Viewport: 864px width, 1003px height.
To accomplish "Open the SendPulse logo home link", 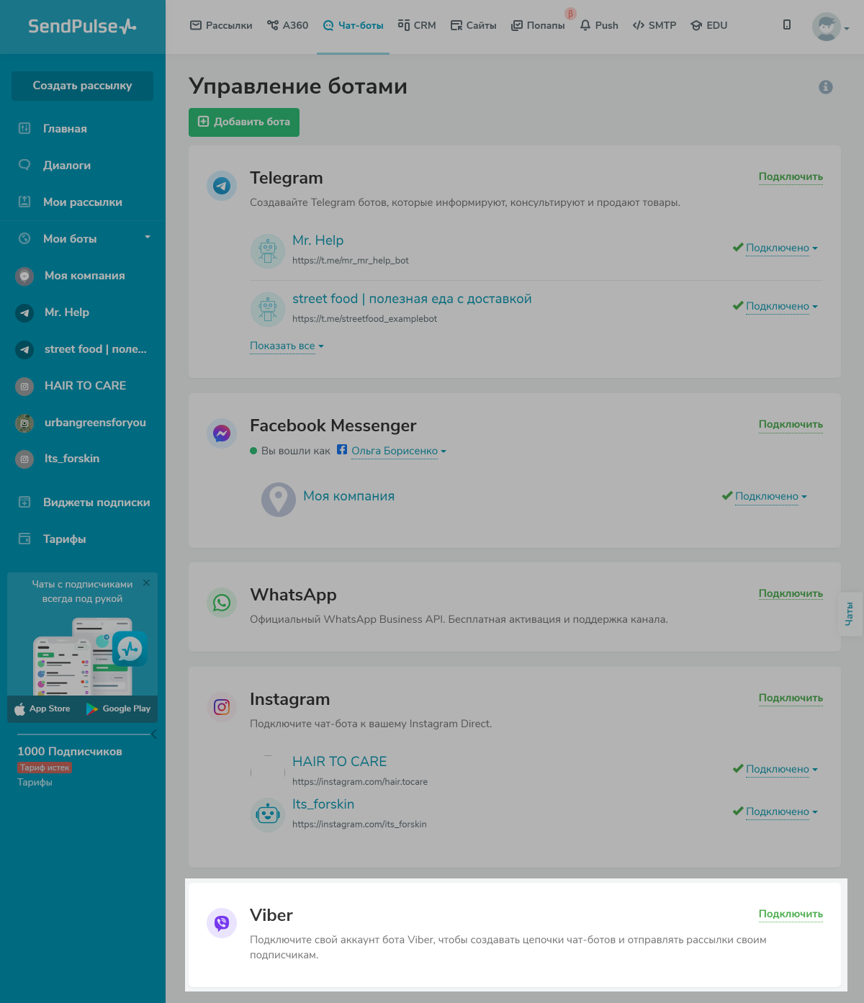I will 82,27.
